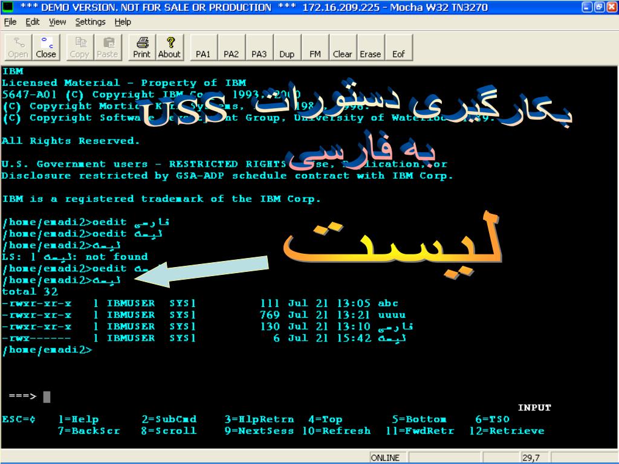Click the size 769 in the uuuu row
Viewport: 619px width, 464px height.
(270, 315)
